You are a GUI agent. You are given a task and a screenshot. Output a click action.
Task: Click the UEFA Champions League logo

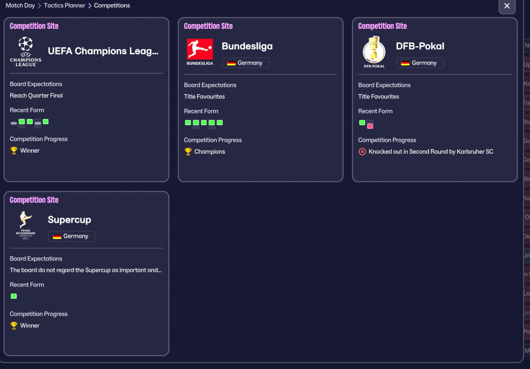26,52
